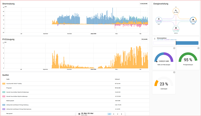Click the Jetzt button

[x=109, y=114]
